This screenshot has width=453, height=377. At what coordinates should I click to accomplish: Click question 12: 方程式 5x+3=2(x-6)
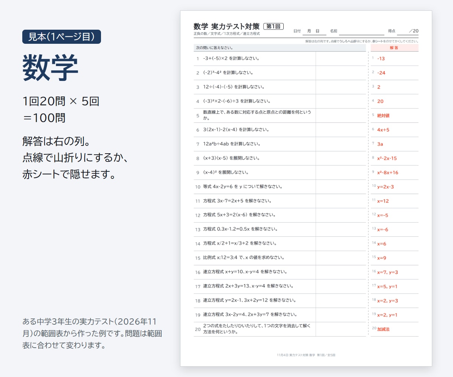(x=239, y=215)
